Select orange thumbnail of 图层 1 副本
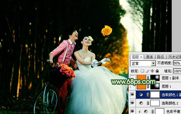Viewport: 181px width, 114px height. (141, 78)
